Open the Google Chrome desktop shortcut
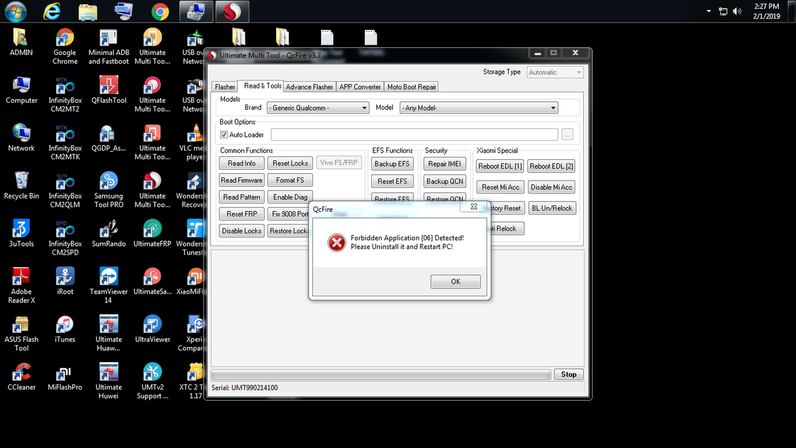Screen dimensions: 796x448 pyautogui.click(x=65, y=47)
